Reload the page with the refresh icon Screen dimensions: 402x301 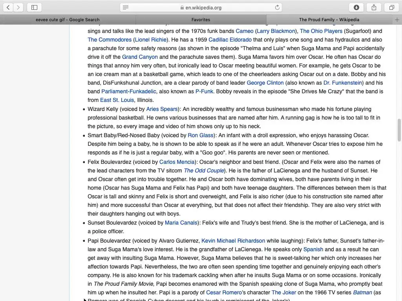point(277,7)
